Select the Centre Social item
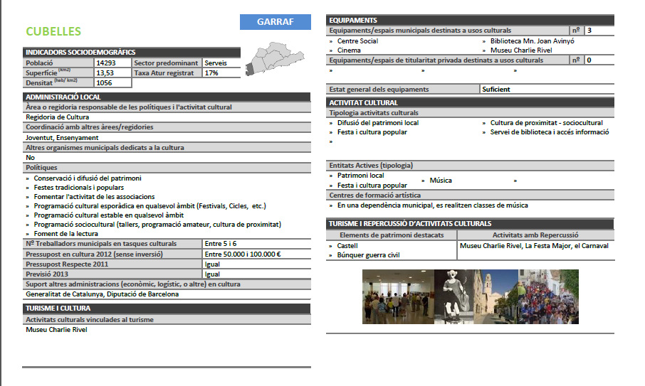Viewport: 645px width, 386px height. [x=357, y=41]
